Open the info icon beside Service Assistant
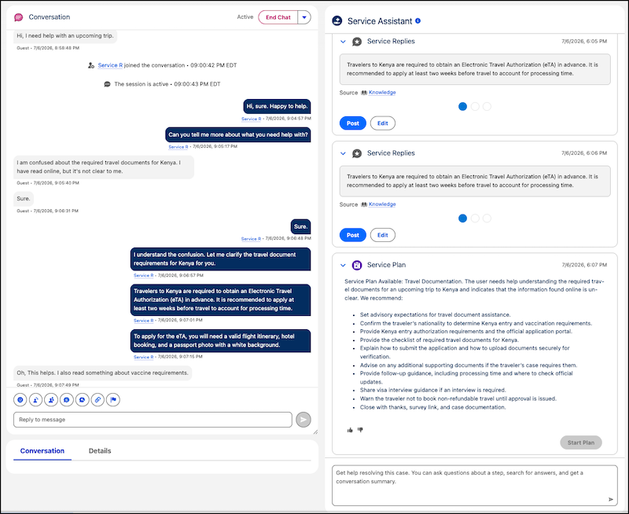Image resolution: width=629 pixels, height=514 pixels. pos(417,21)
